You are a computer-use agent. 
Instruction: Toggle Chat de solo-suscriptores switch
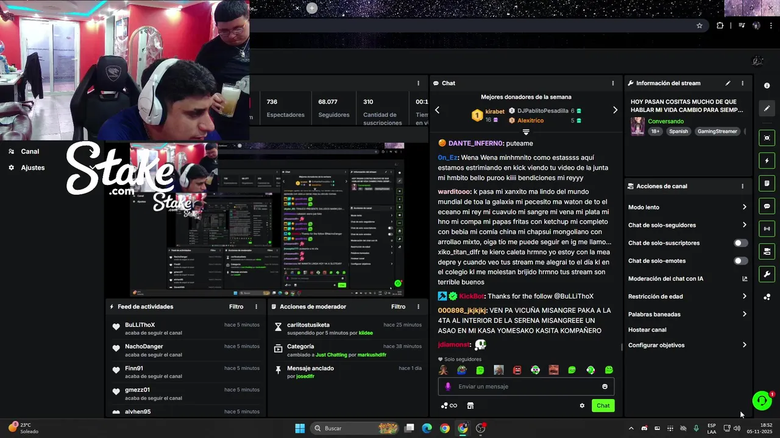click(x=740, y=243)
